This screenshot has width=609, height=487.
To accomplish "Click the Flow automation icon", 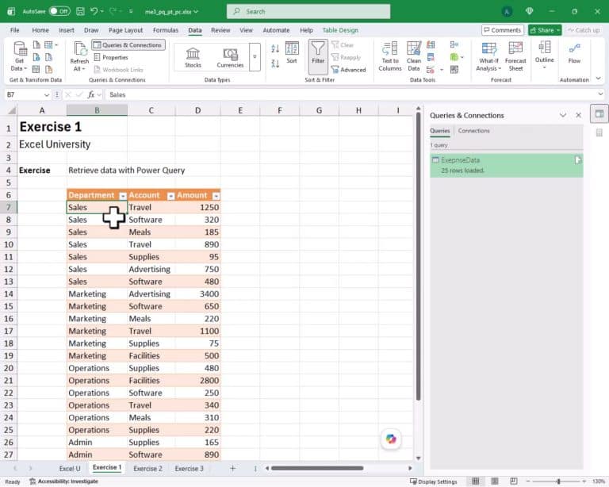I will (574, 53).
